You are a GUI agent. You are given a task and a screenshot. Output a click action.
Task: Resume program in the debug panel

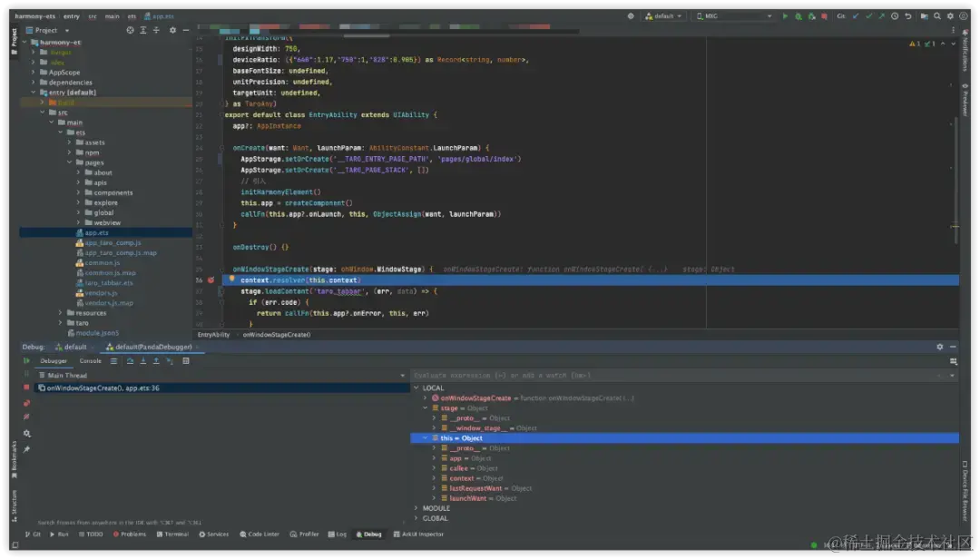click(26, 361)
